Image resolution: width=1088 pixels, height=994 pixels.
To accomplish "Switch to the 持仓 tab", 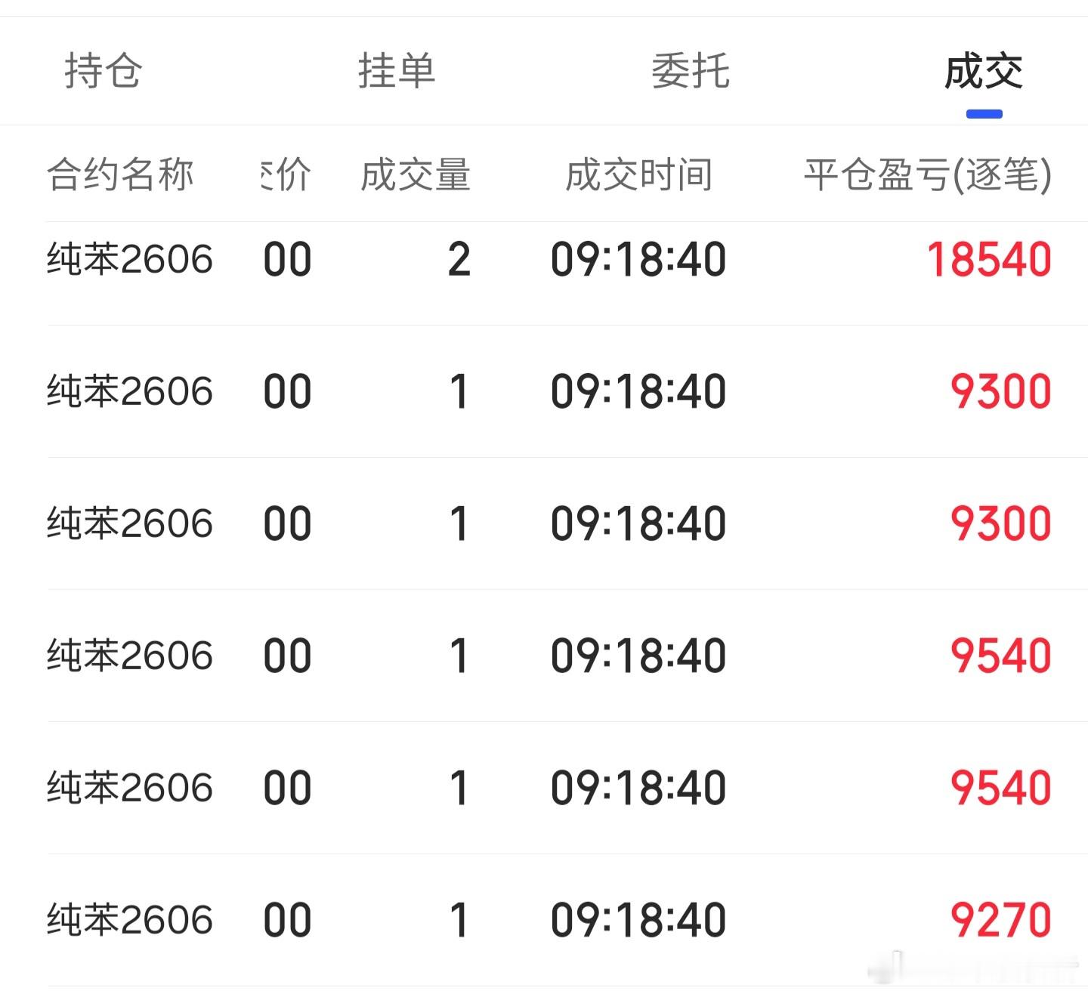I will coord(104,70).
